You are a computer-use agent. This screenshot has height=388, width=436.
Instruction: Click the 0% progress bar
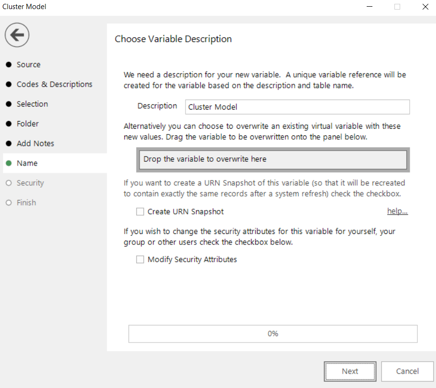[273, 334]
